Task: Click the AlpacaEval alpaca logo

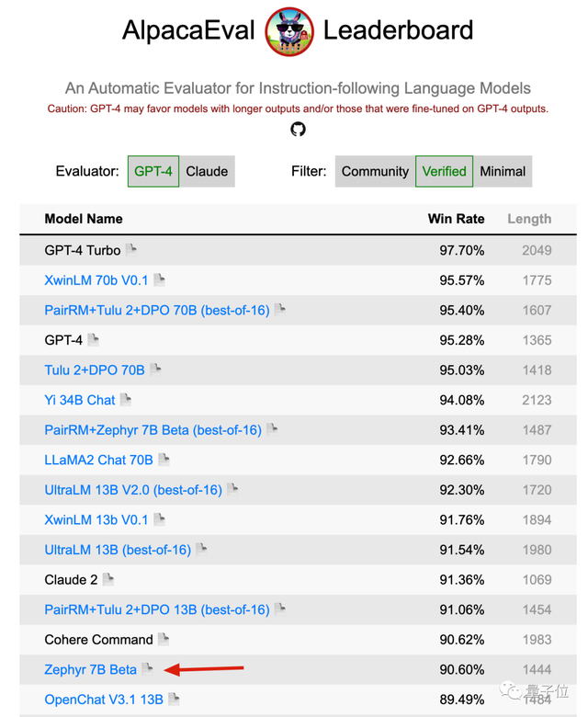Action: [289, 31]
